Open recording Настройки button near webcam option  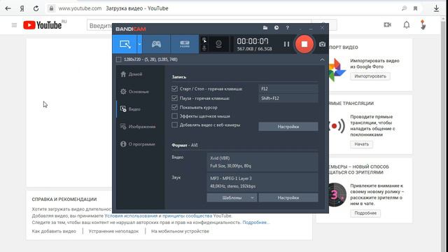click(288, 126)
